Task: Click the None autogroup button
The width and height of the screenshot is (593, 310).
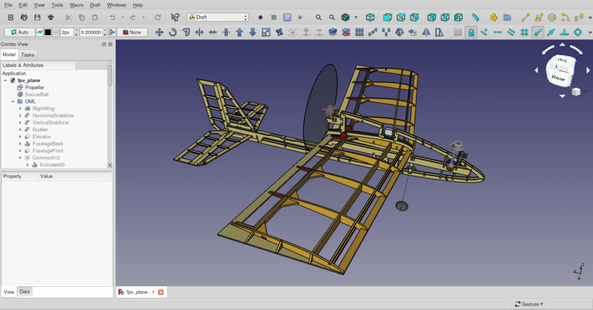Action: (x=131, y=32)
